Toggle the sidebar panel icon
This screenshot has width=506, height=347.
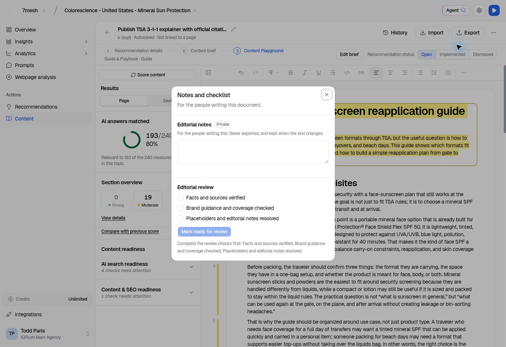[208, 73]
